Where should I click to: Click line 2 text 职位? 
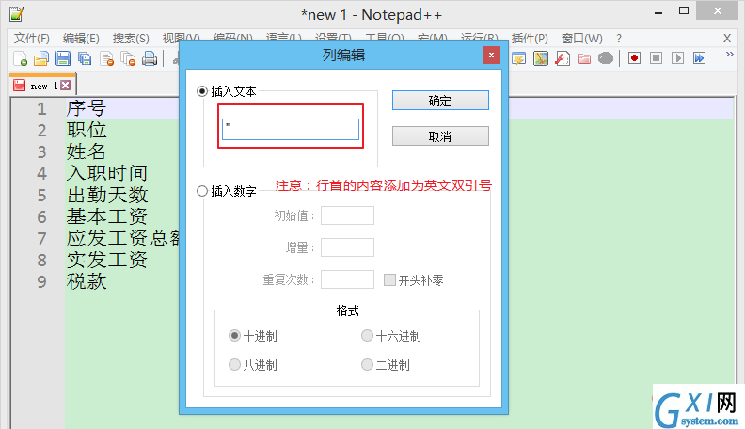click(86, 130)
